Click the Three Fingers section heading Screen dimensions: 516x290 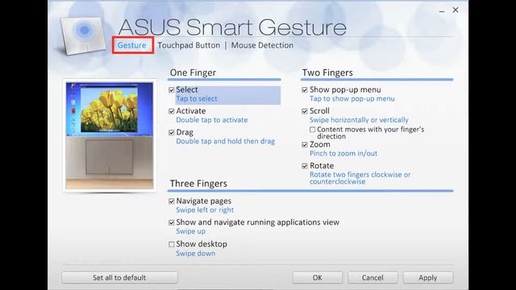pos(198,184)
